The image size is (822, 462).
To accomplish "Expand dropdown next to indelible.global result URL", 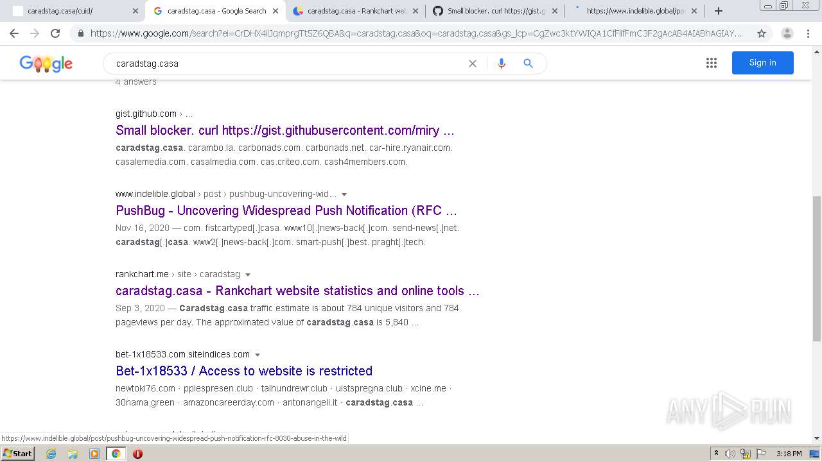I will click(344, 194).
